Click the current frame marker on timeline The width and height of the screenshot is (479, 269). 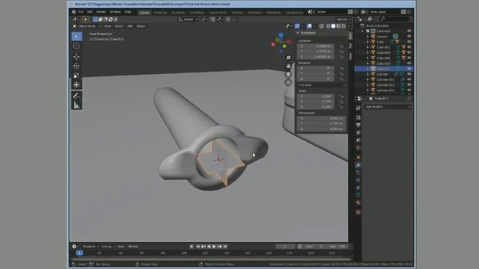79,253
